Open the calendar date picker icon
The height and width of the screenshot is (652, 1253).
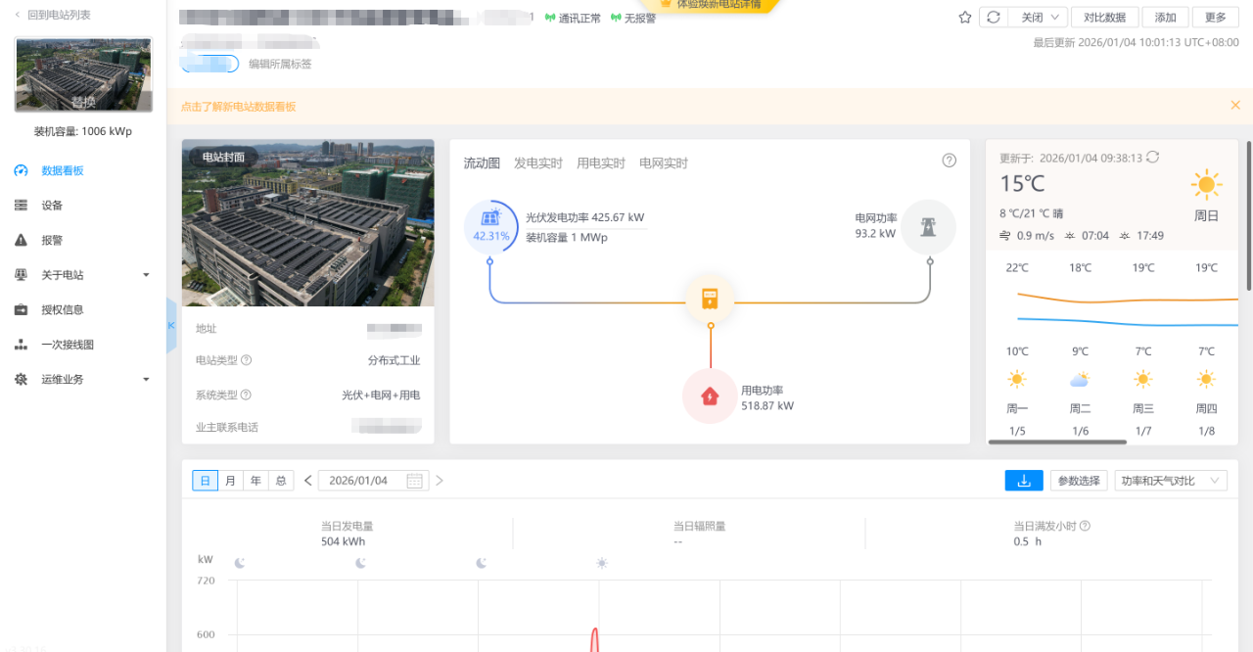coord(414,481)
